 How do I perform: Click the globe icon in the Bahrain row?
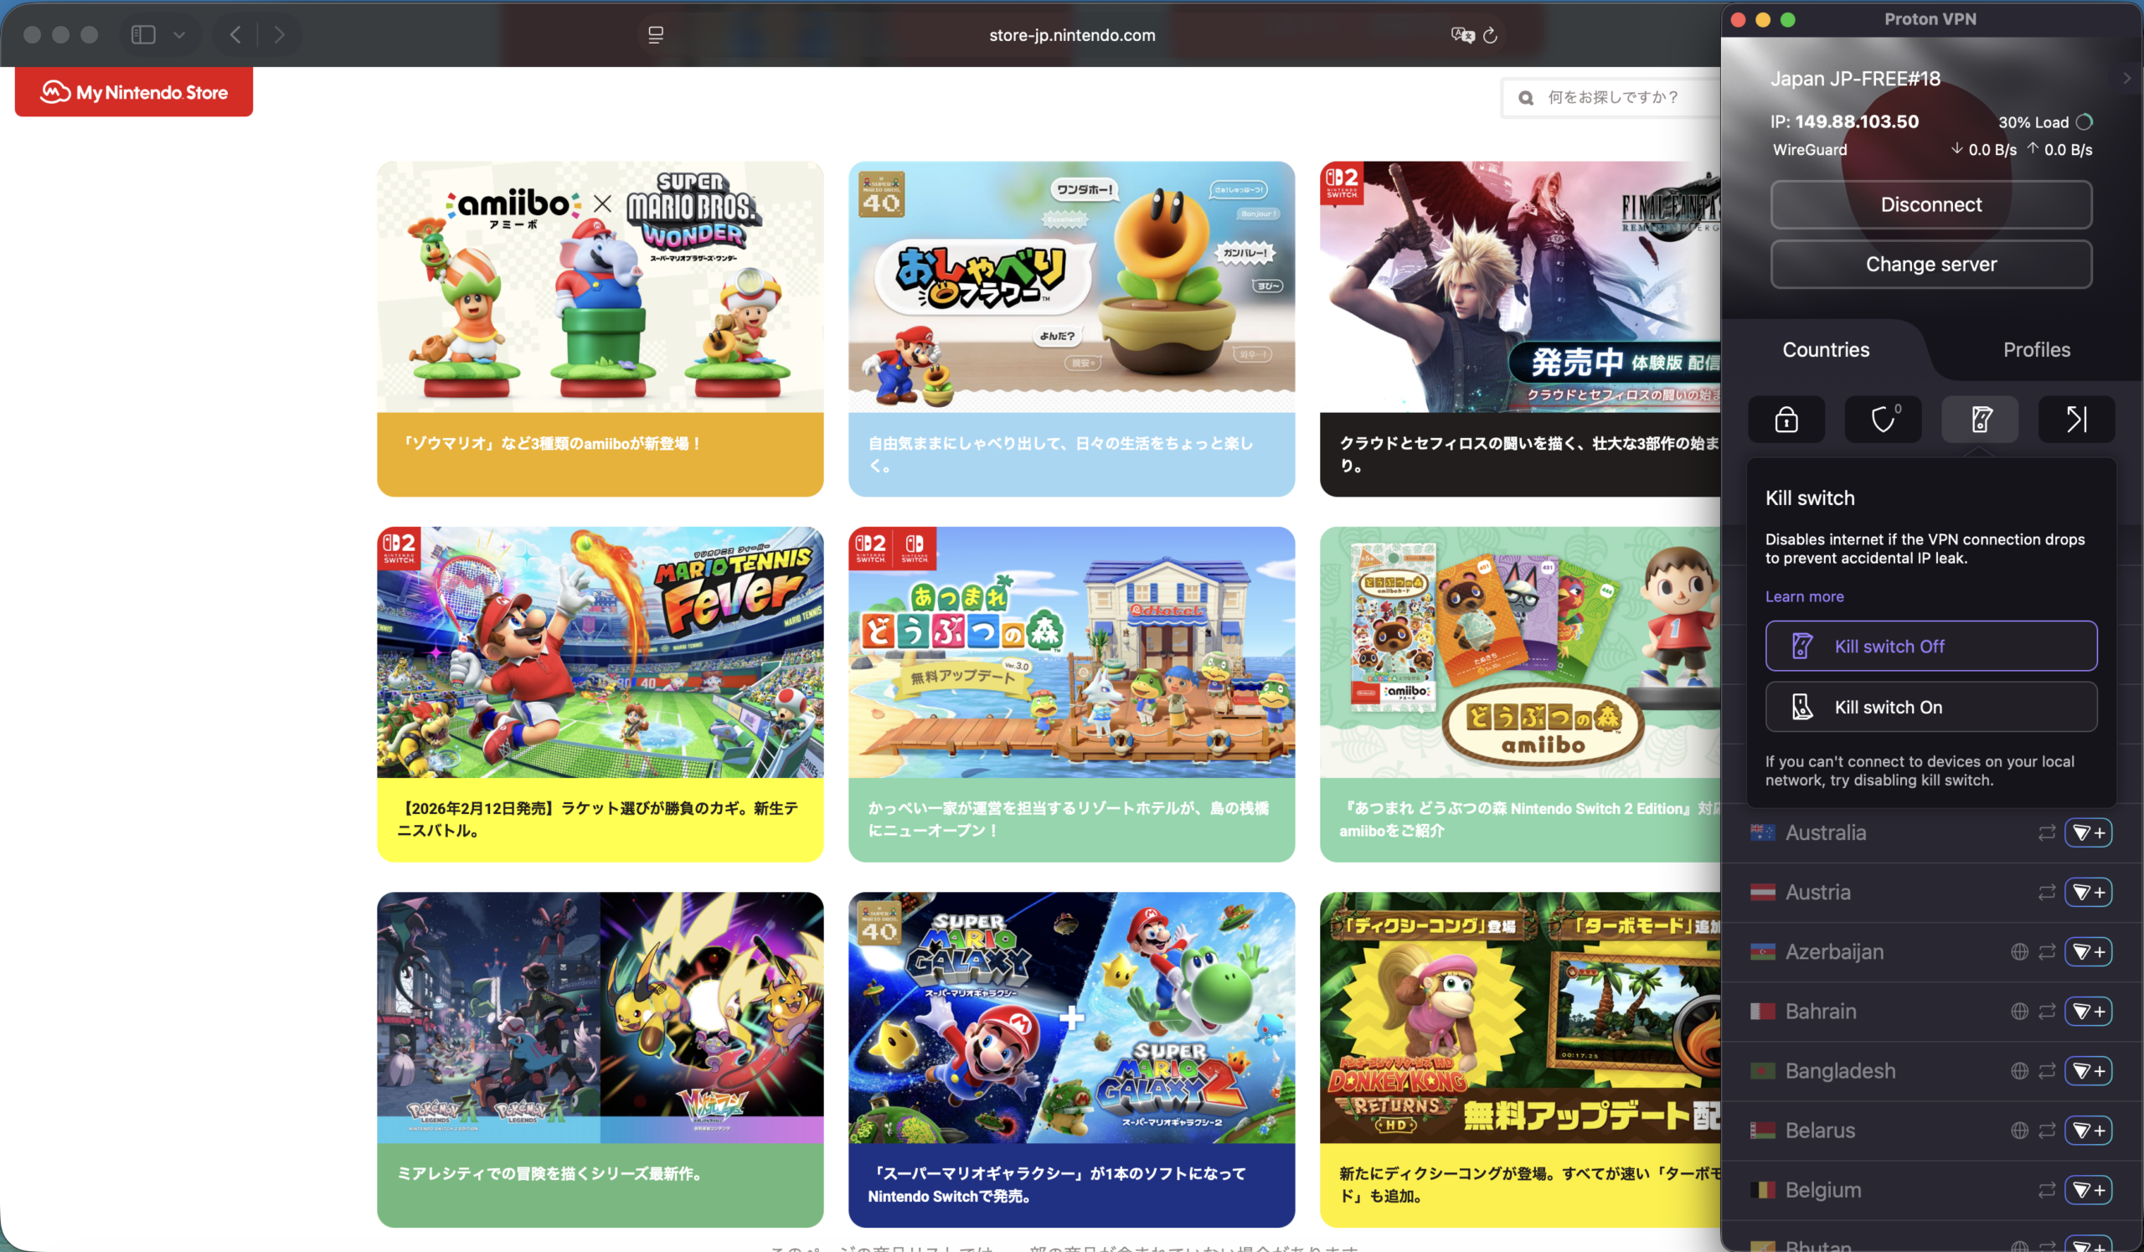[2019, 1012]
